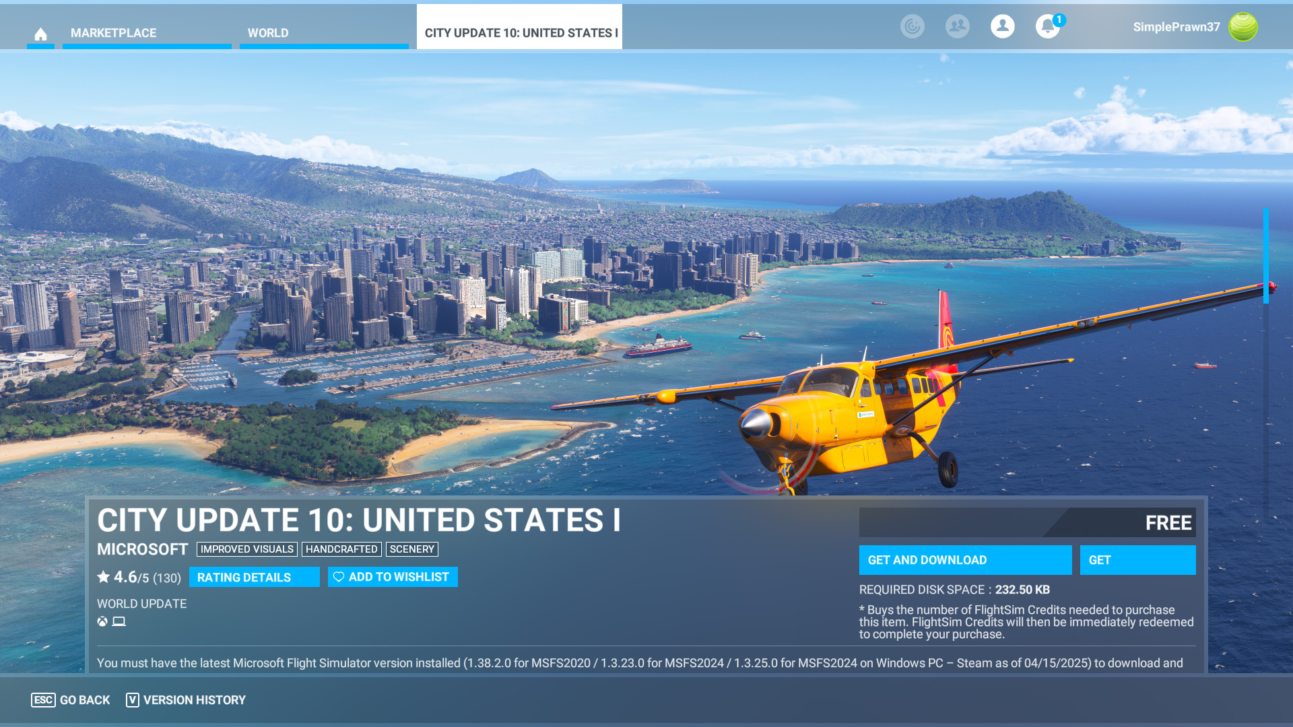
Task: Click the vertical scrollbar on right
Action: [1266, 256]
